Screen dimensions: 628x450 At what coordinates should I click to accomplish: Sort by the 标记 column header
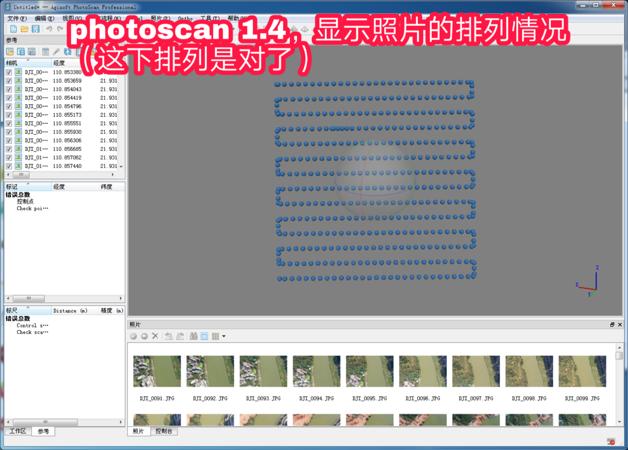(x=28, y=187)
